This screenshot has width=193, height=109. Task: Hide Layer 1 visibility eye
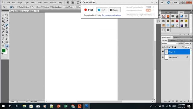[x=163, y=52]
